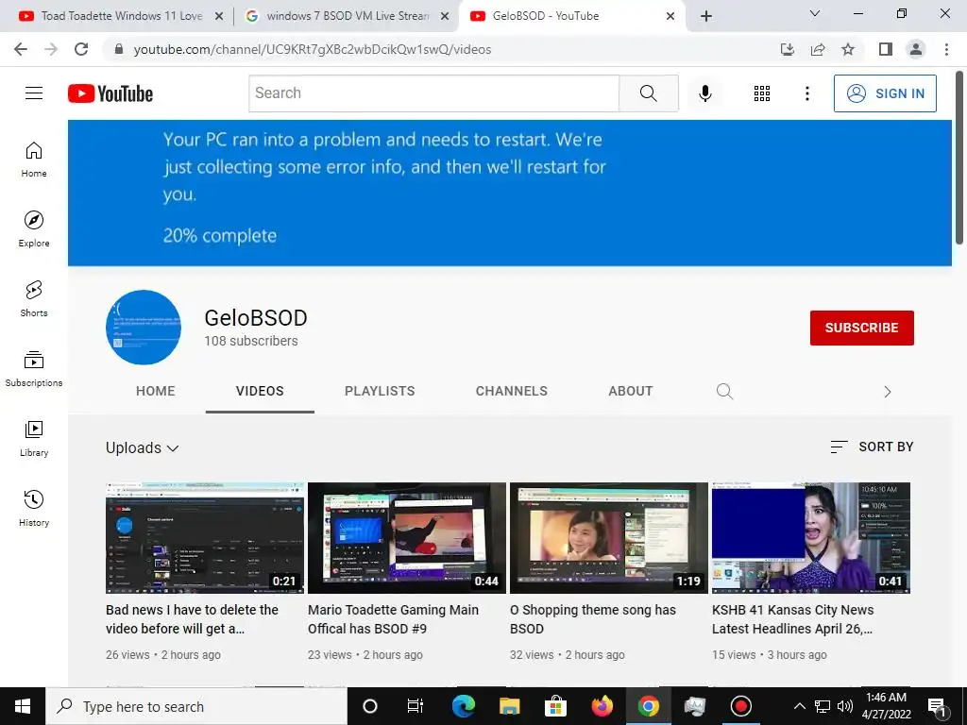This screenshot has width=967, height=725.
Task: Open the volume control in tray
Action: tap(845, 706)
